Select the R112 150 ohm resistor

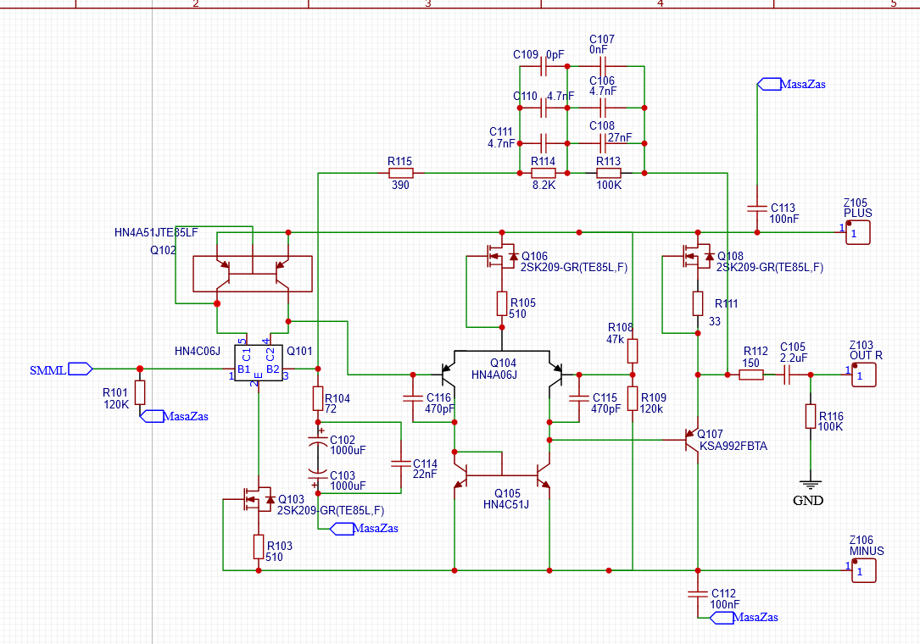click(x=751, y=375)
